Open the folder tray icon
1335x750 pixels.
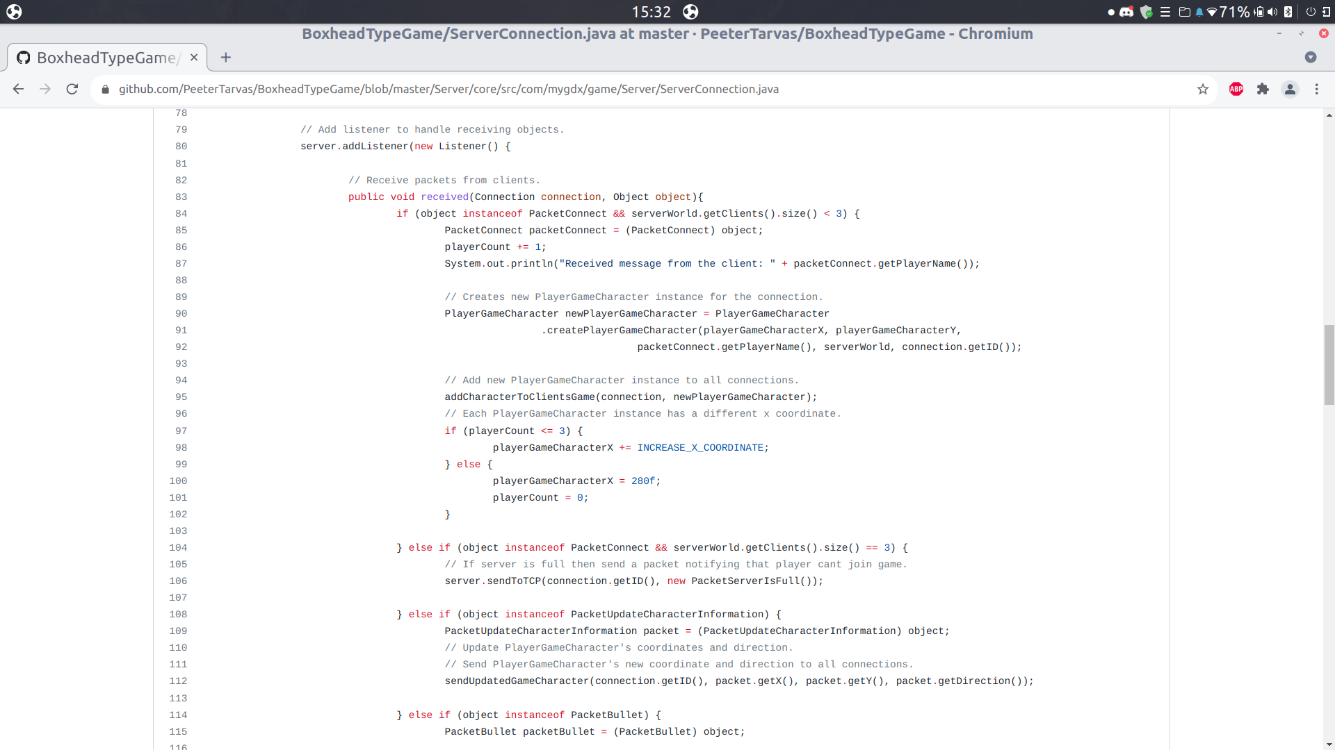pos(1184,12)
